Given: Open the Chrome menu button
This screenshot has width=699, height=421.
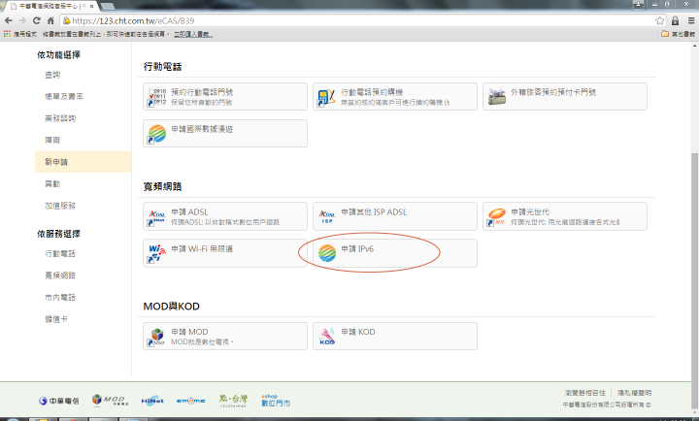Looking at the screenshot, I should pyautogui.click(x=691, y=20).
